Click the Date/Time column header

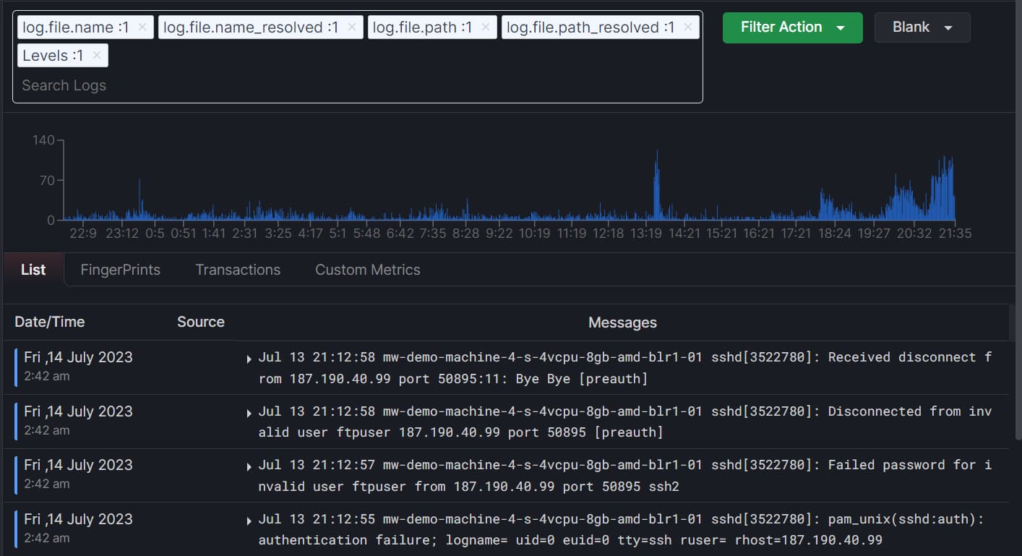click(50, 322)
